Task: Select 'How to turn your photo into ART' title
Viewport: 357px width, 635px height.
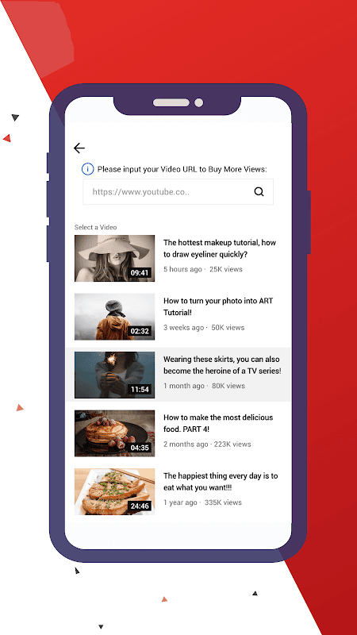Action: point(218,307)
